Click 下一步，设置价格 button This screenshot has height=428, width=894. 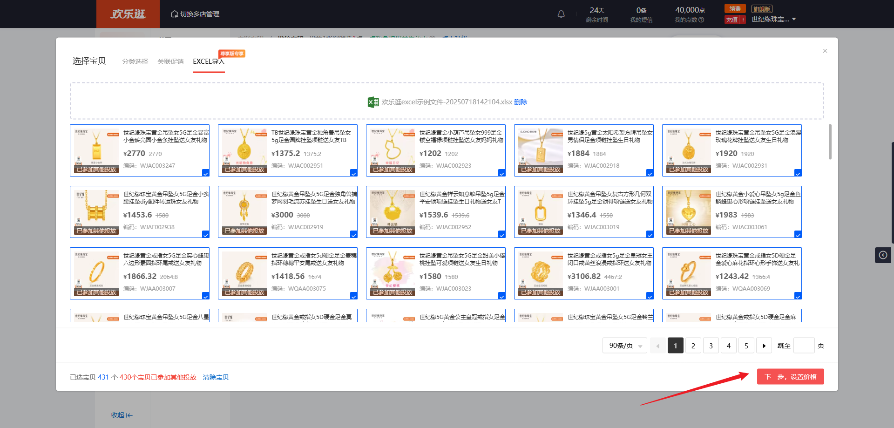790,377
